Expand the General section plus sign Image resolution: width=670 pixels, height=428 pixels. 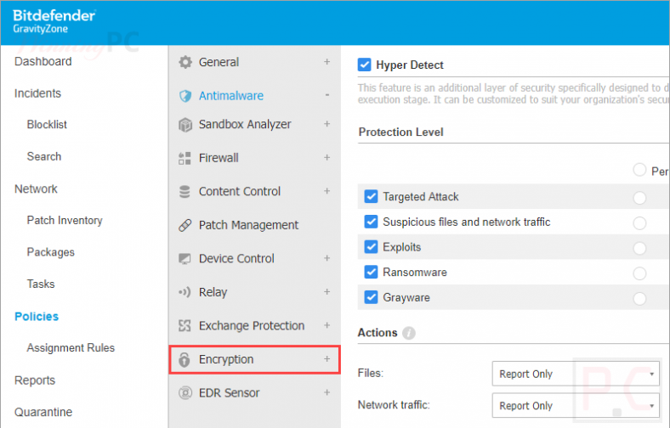pyautogui.click(x=326, y=62)
